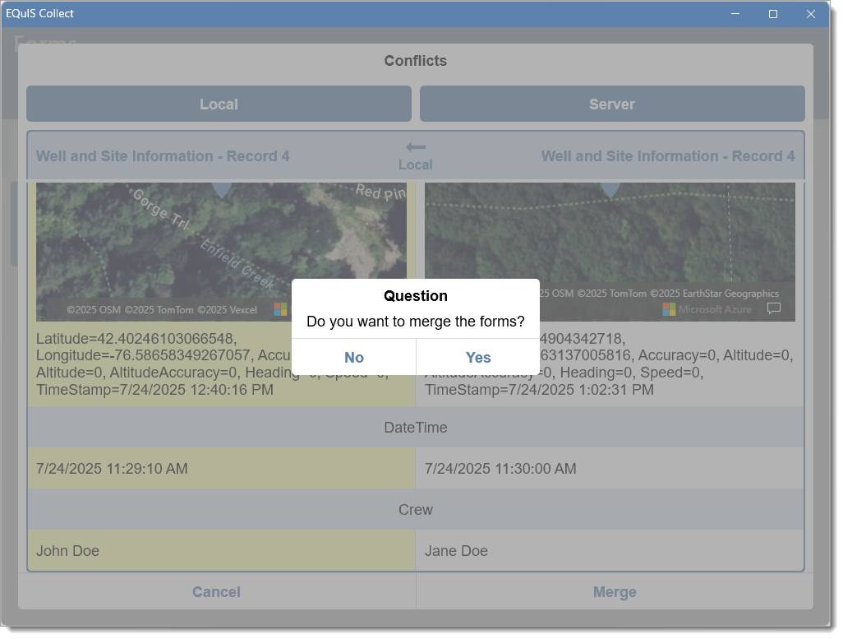
Task: Click Yes to merge the forms
Action: click(x=478, y=357)
